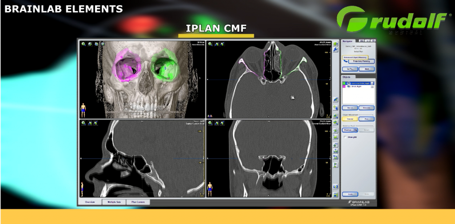
Task: Choose the pan arrows tool in the 3D view
Action: (96, 44)
